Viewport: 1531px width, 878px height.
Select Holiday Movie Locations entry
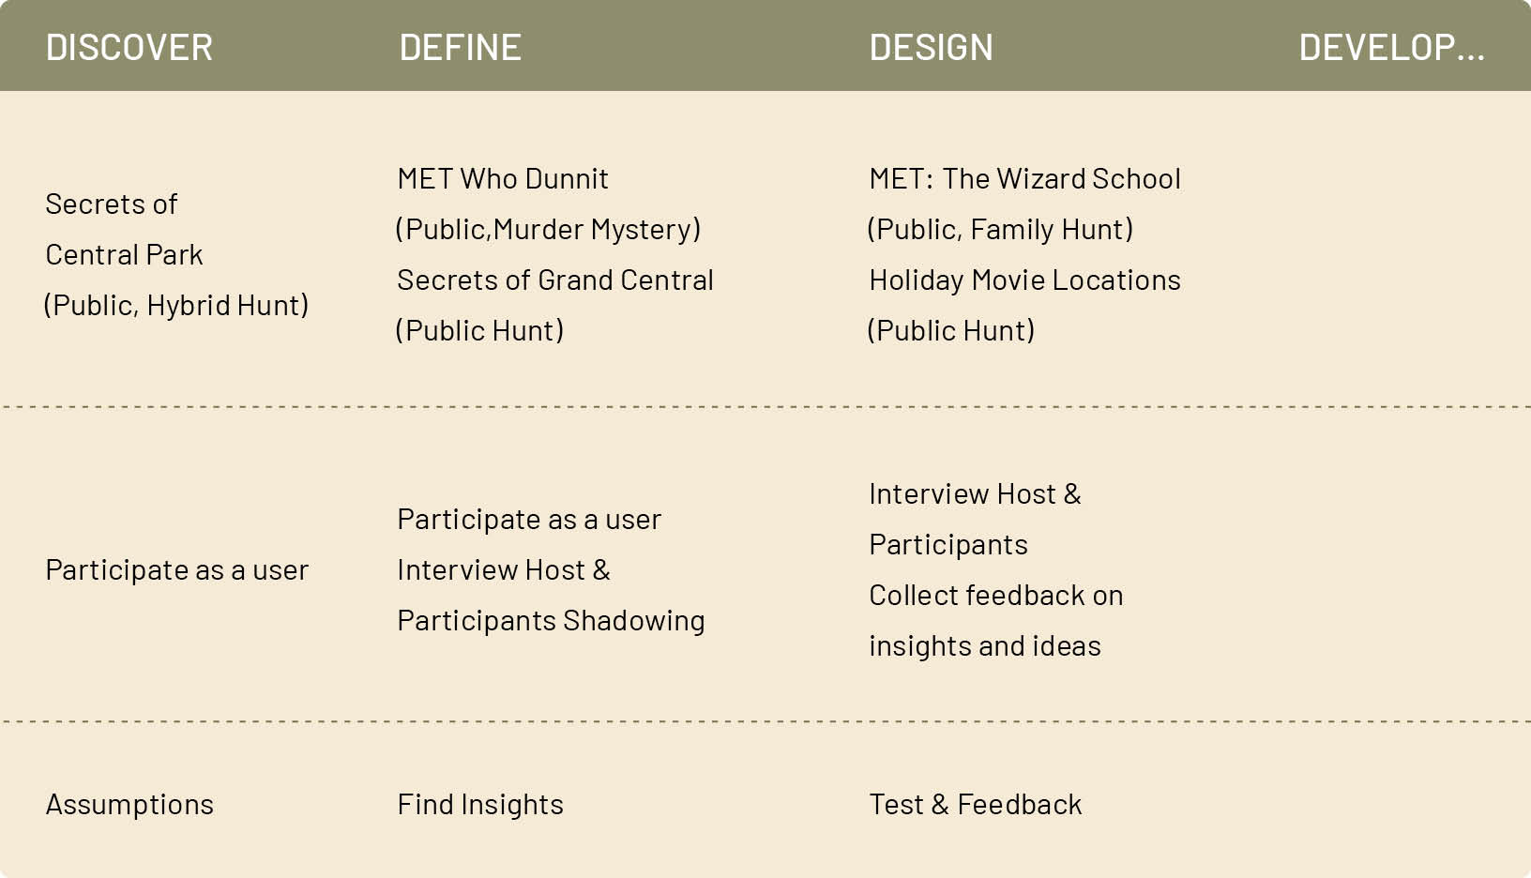click(1024, 280)
